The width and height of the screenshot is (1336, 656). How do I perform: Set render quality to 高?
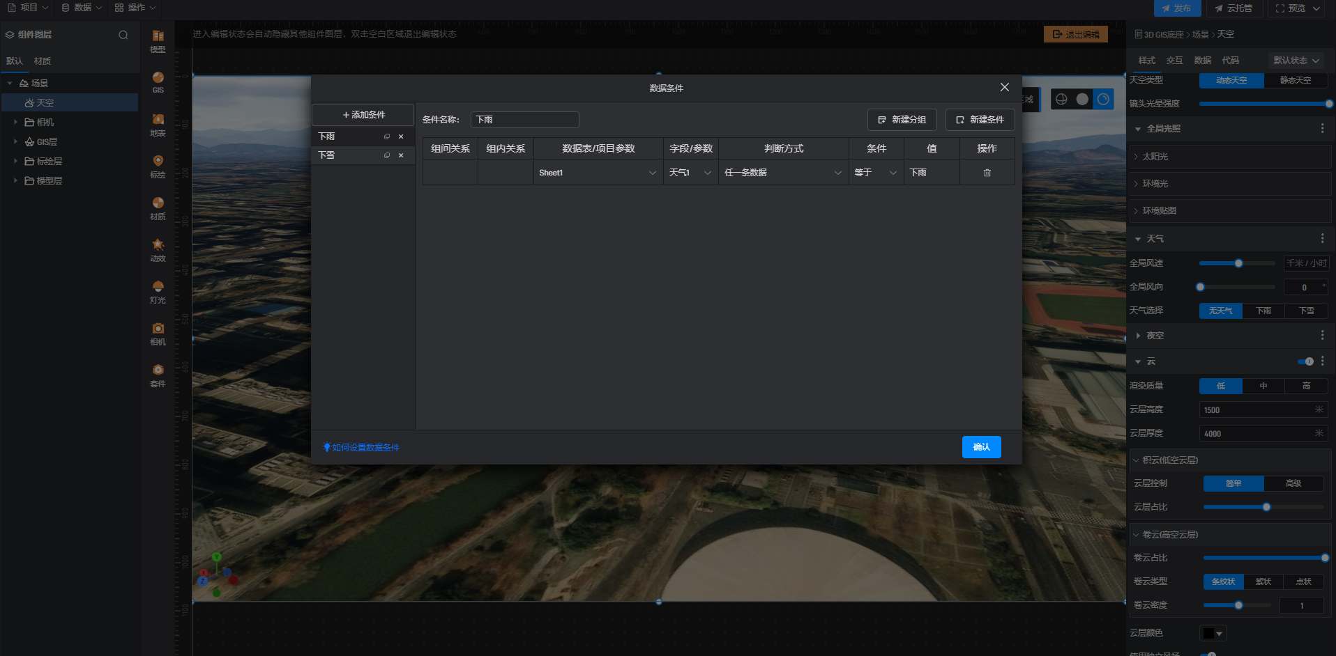point(1306,386)
